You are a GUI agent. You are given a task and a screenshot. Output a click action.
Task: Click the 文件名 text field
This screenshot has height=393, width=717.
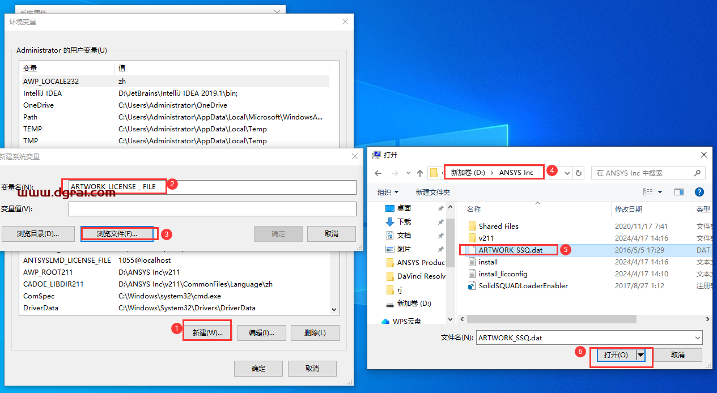(x=584, y=338)
